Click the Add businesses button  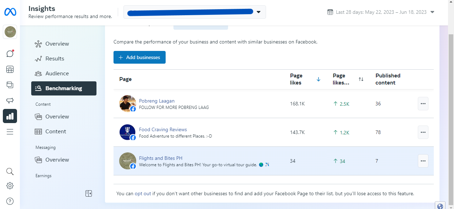point(139,57)
